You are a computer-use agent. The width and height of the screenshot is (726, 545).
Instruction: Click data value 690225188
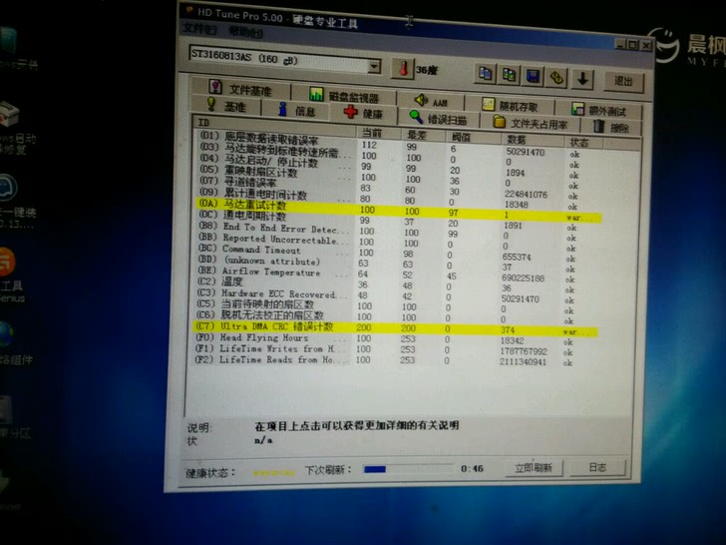(524, 278)
